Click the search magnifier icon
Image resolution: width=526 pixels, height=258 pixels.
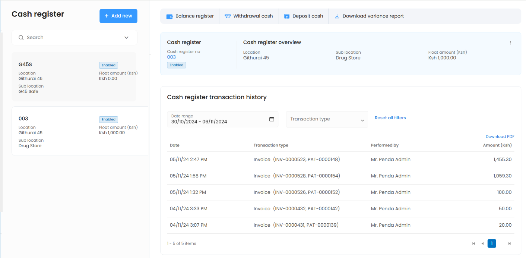[21, 38]
